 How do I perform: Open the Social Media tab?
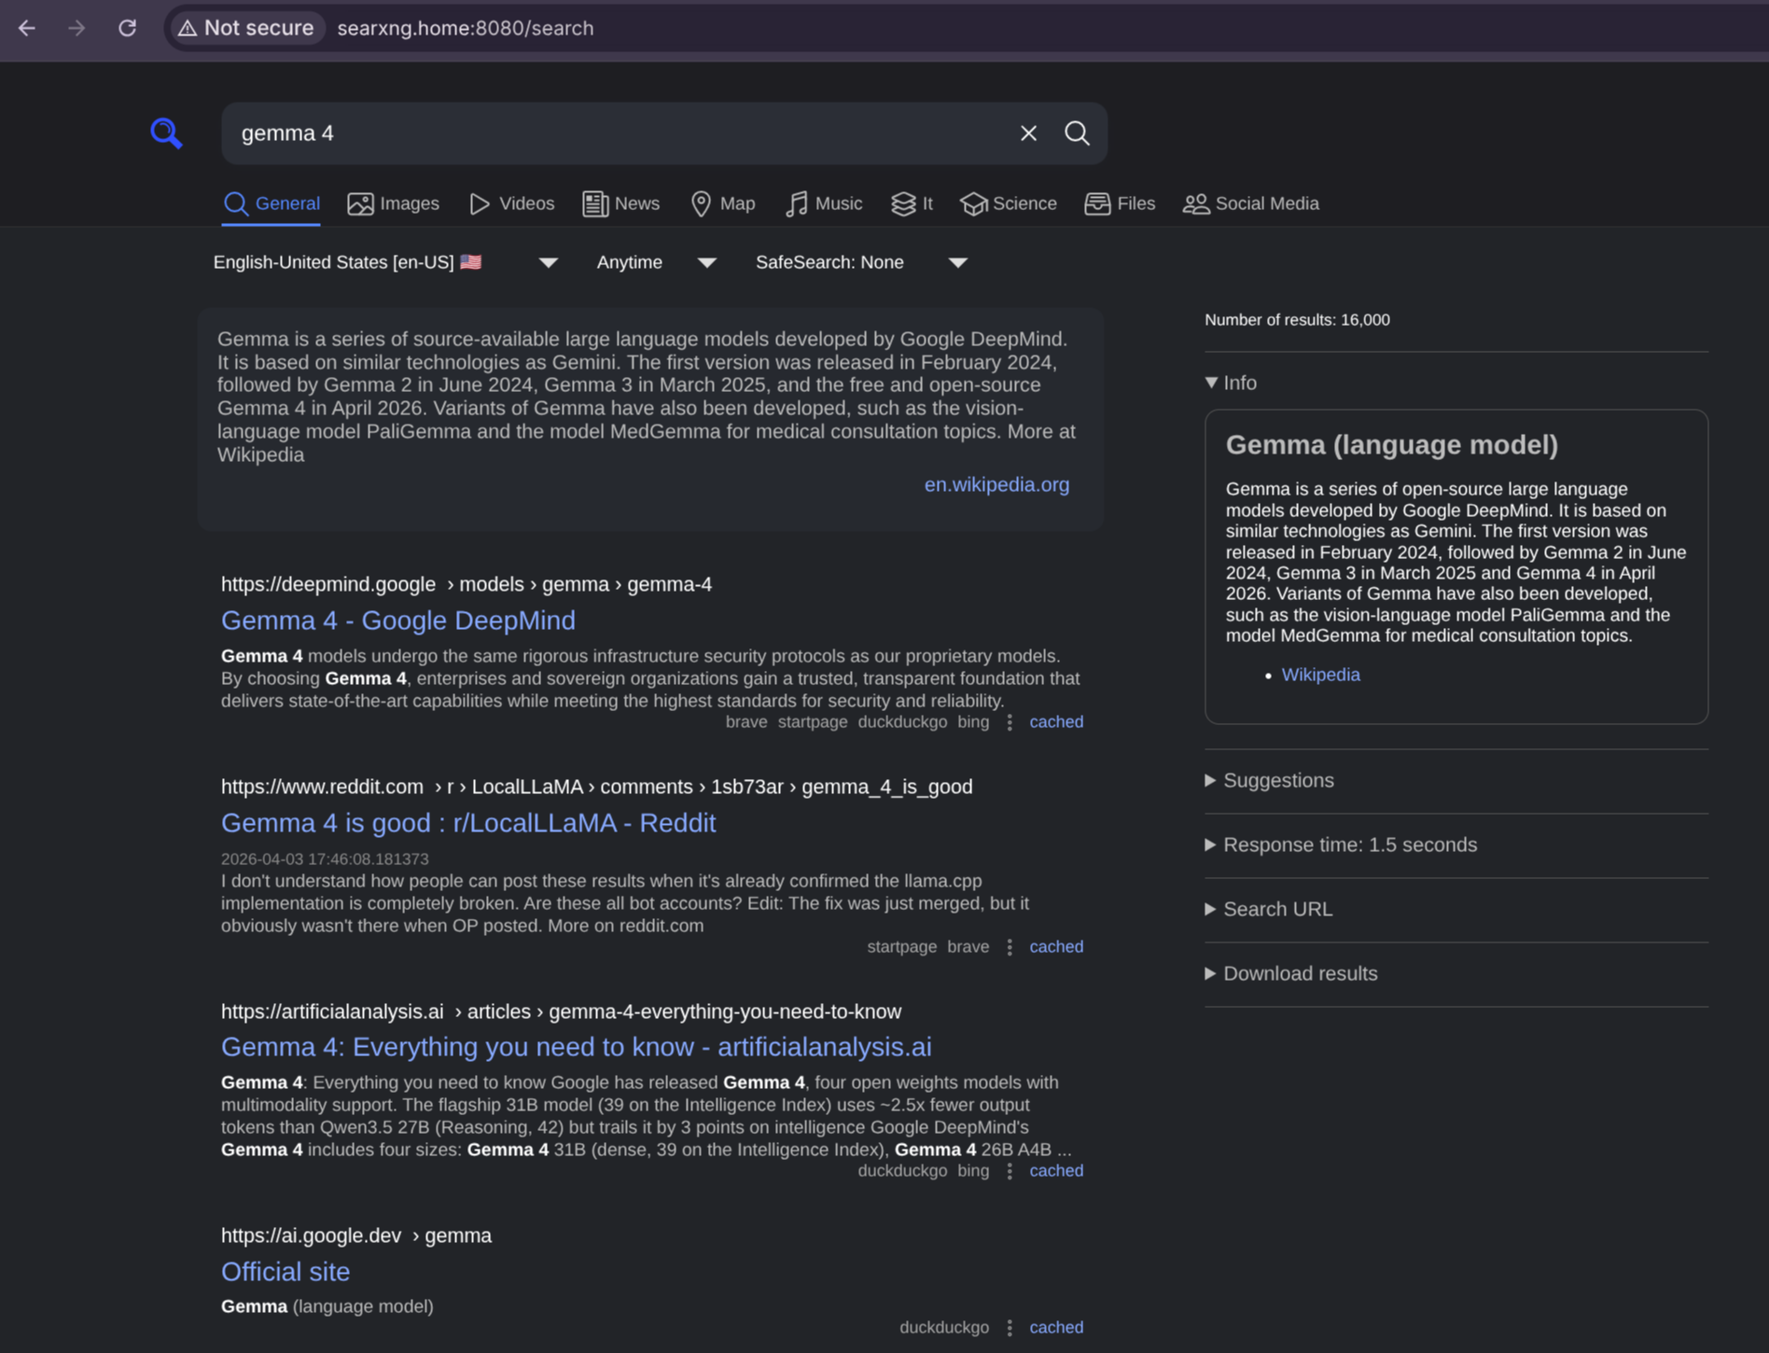[x=1251, y=203]
